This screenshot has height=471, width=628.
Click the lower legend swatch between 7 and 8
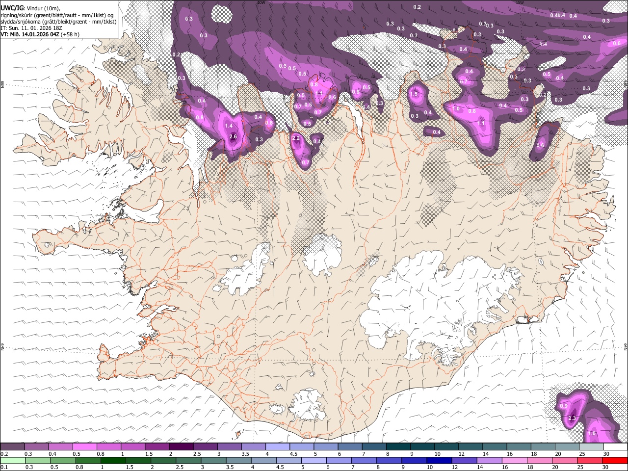pos(365,461)
